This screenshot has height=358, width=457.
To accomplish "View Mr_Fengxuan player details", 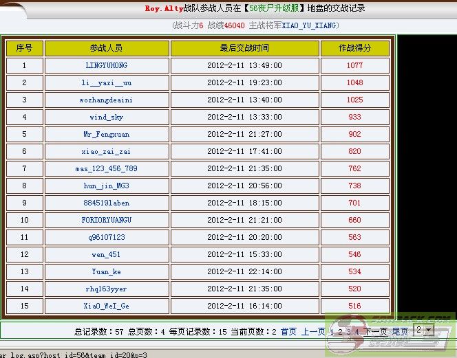I will click(106, 135).
